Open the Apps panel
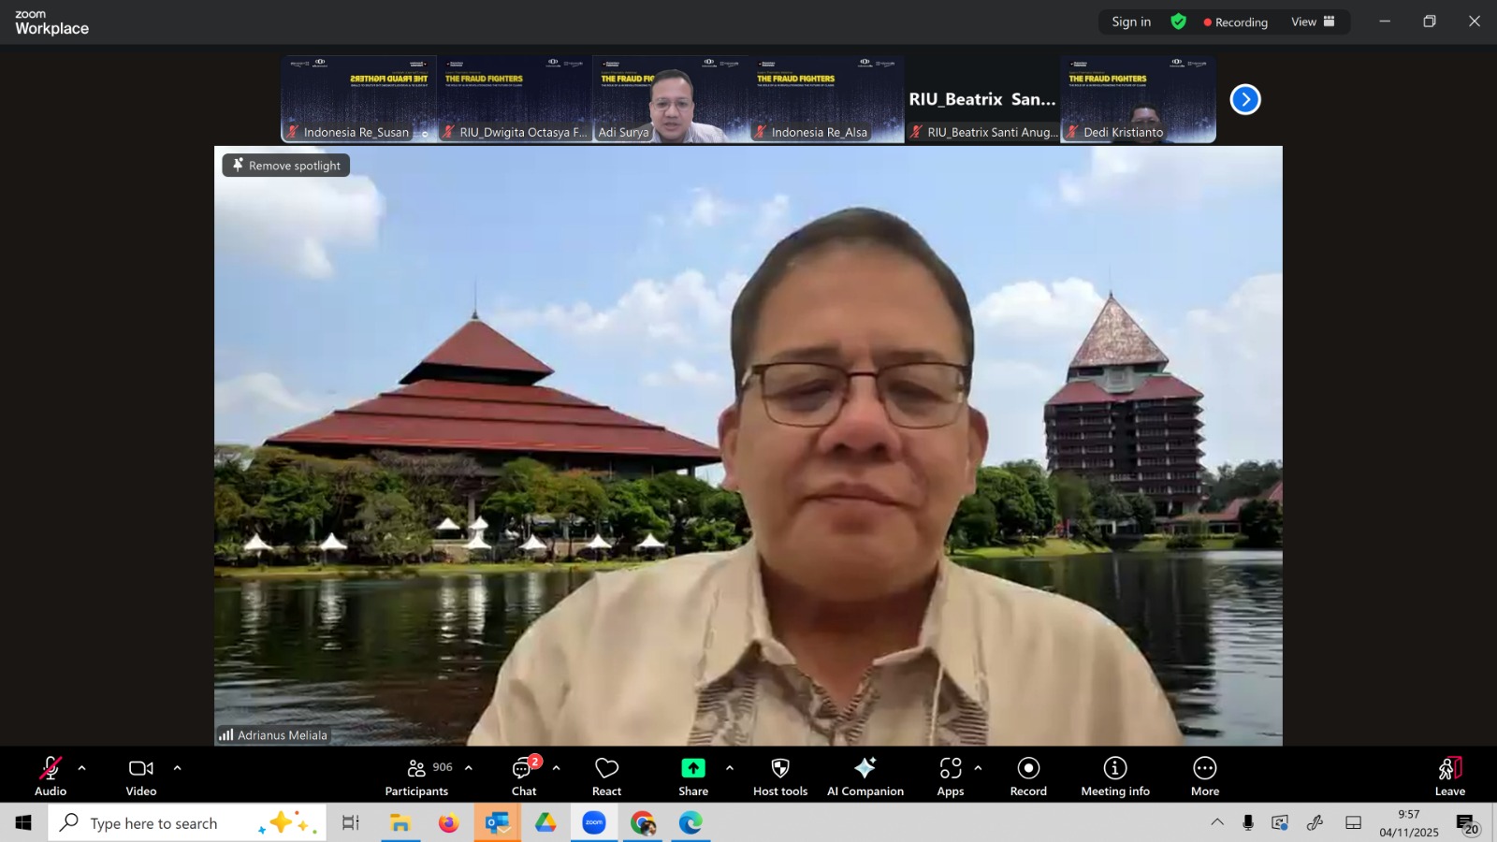This screenshot has width=1497, height=842. point(950,776)
